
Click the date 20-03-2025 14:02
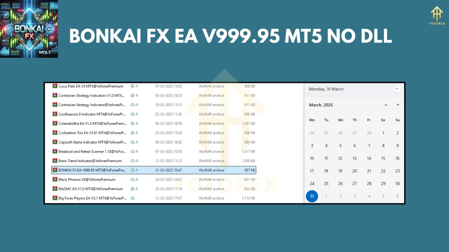click(x=168, y=180)
